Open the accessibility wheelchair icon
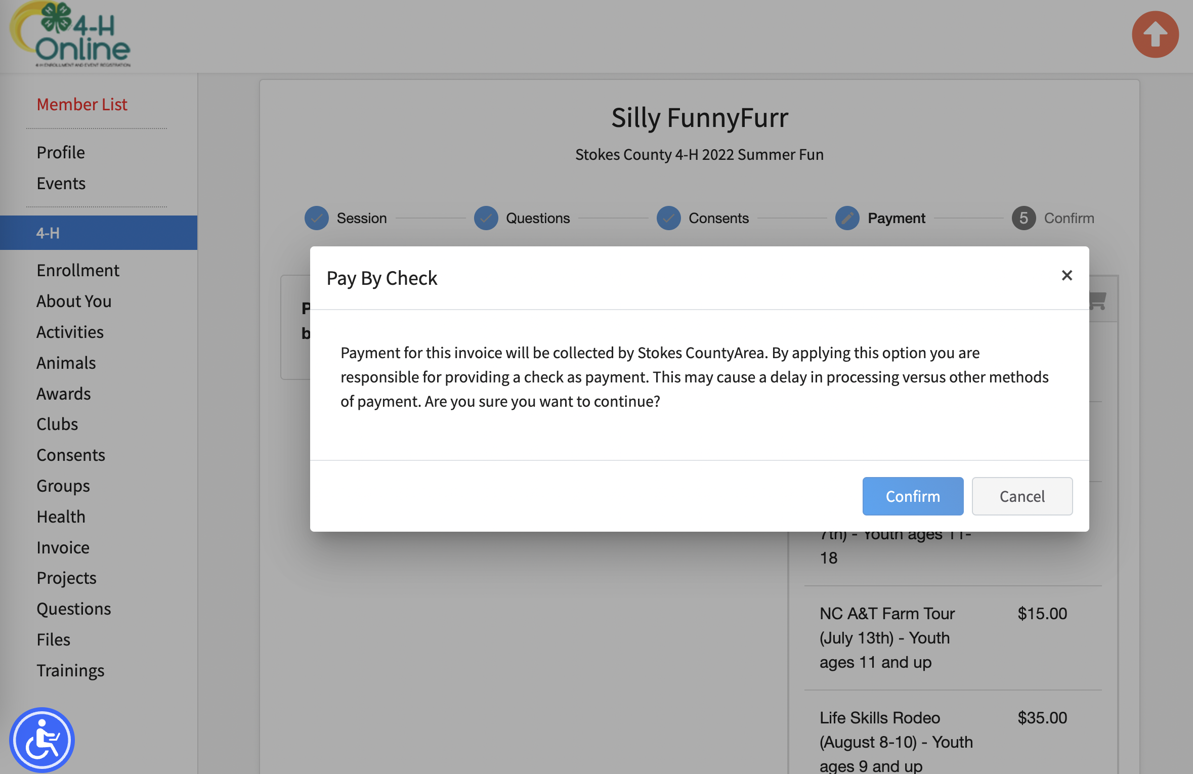Image resolution: width=1193 pixels, height=774 pixels. tap(42, 740)
